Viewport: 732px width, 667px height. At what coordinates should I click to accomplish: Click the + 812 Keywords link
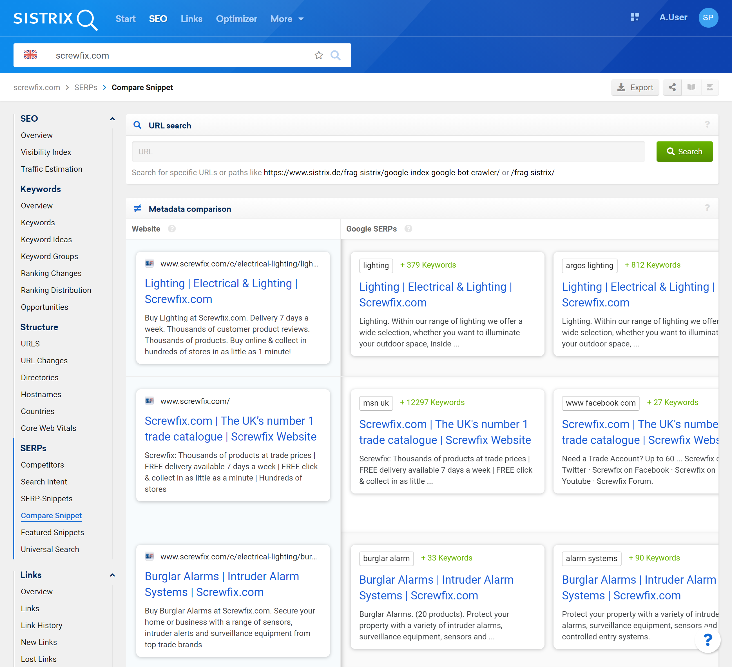tap(652, 265)
